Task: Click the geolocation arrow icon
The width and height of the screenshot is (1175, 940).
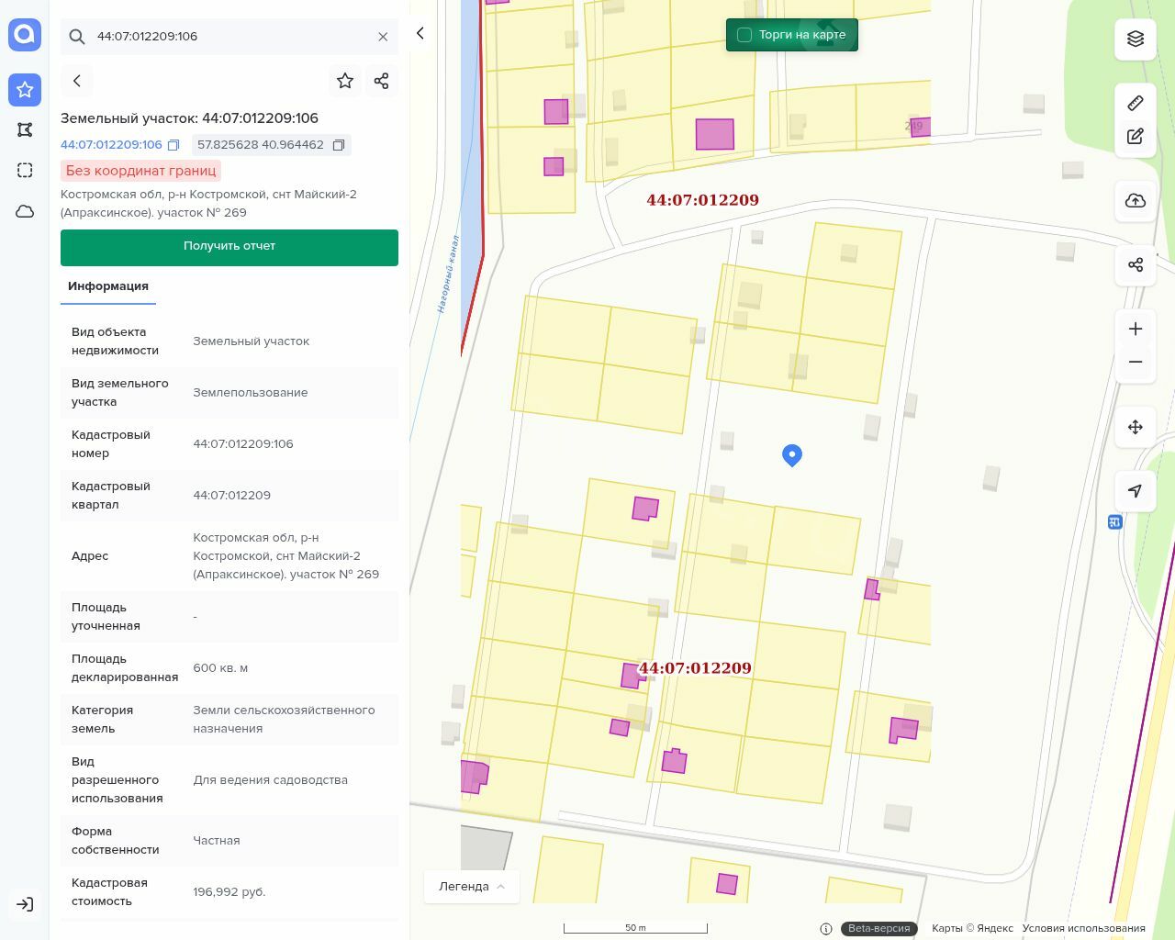Action: point(1136,491)
